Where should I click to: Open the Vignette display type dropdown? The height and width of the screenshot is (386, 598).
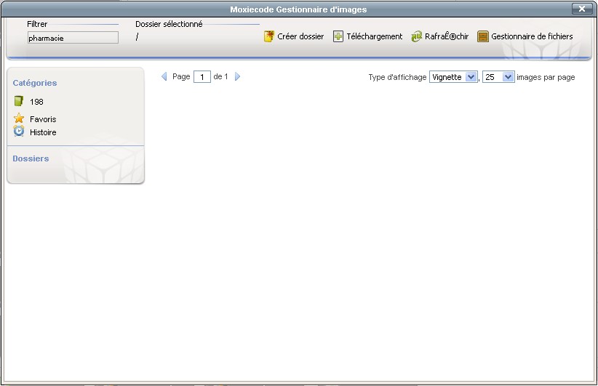453,77
